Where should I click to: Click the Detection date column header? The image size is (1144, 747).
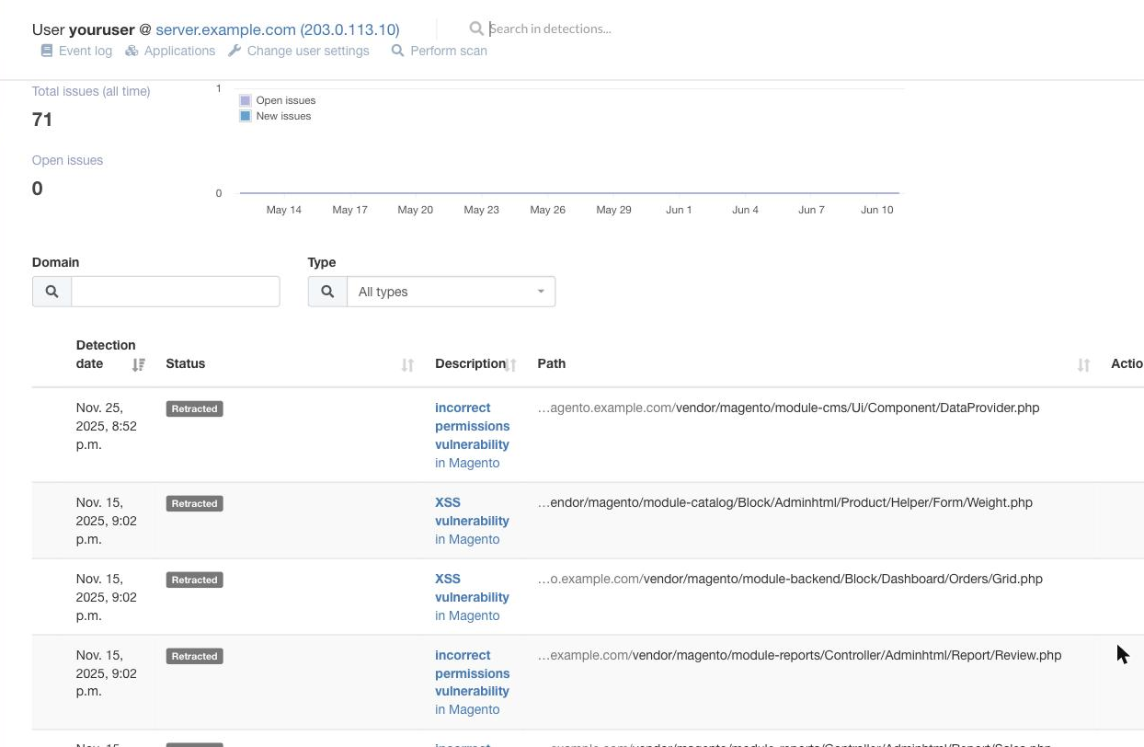click(x=106, y=354)
